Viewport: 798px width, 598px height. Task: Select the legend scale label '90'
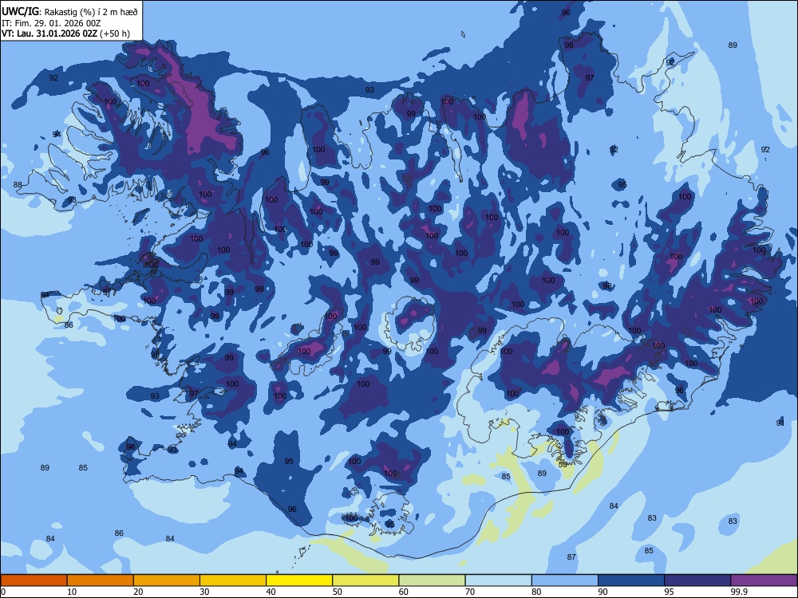click(602, 592)
